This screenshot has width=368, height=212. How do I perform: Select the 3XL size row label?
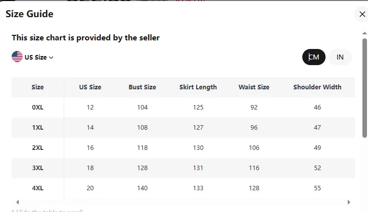point(37,168)
